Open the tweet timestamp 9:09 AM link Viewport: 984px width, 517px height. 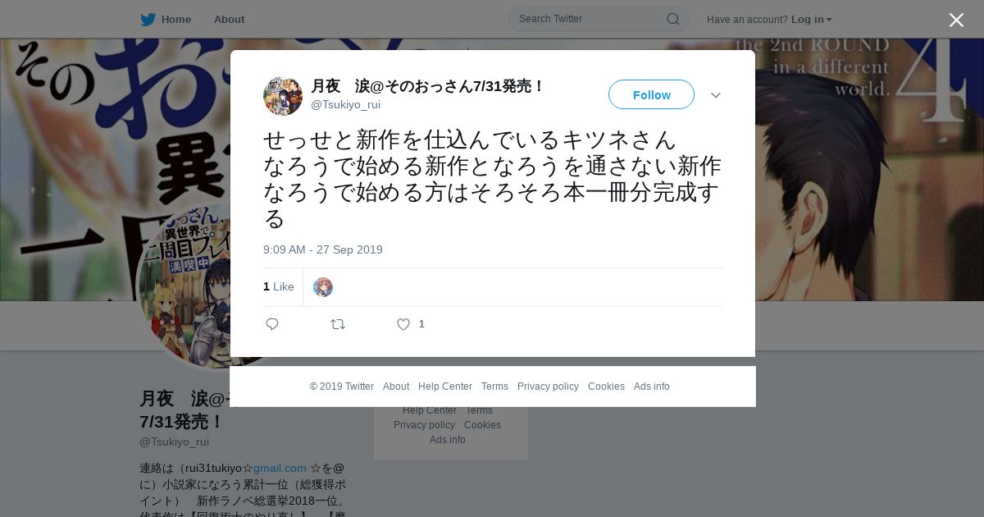click(x=323, y=249)
